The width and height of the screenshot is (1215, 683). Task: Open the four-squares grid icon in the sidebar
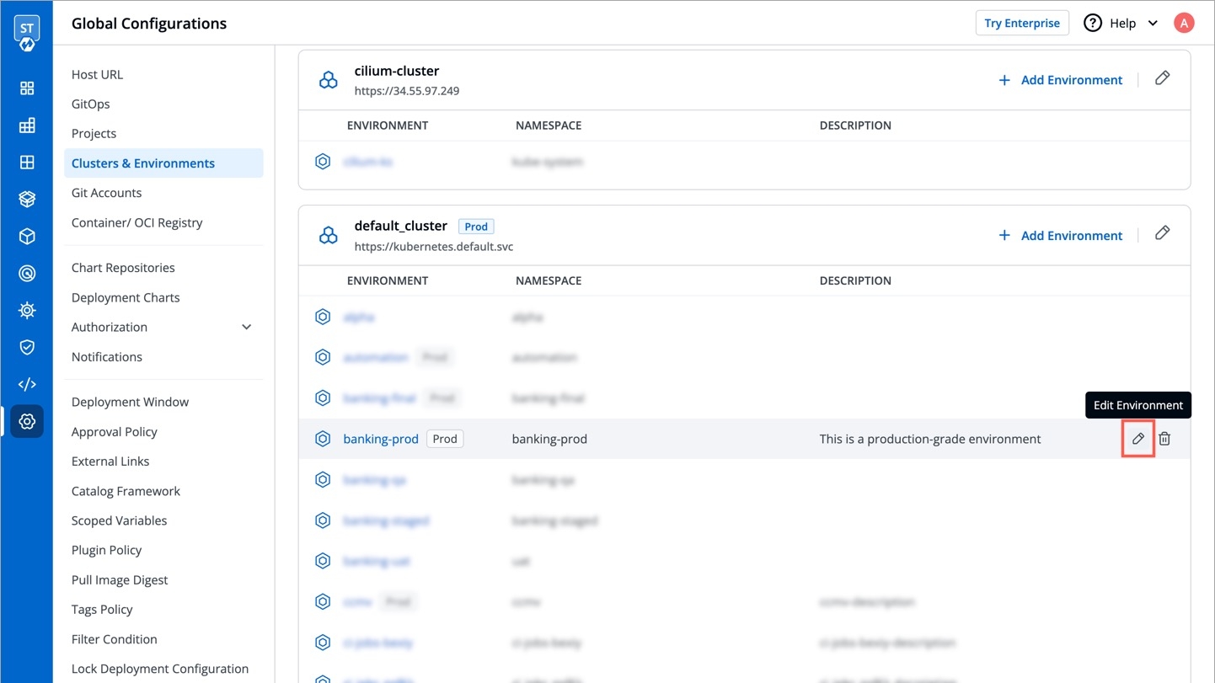click(27, 88)
